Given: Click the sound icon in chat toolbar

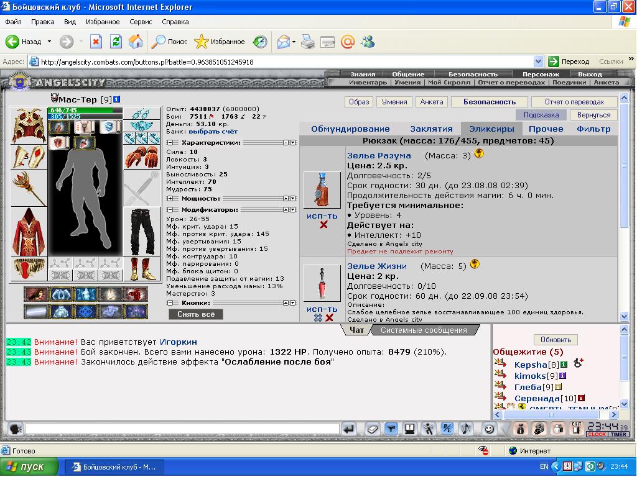Looking at the screenshot, I should (465, 429).
